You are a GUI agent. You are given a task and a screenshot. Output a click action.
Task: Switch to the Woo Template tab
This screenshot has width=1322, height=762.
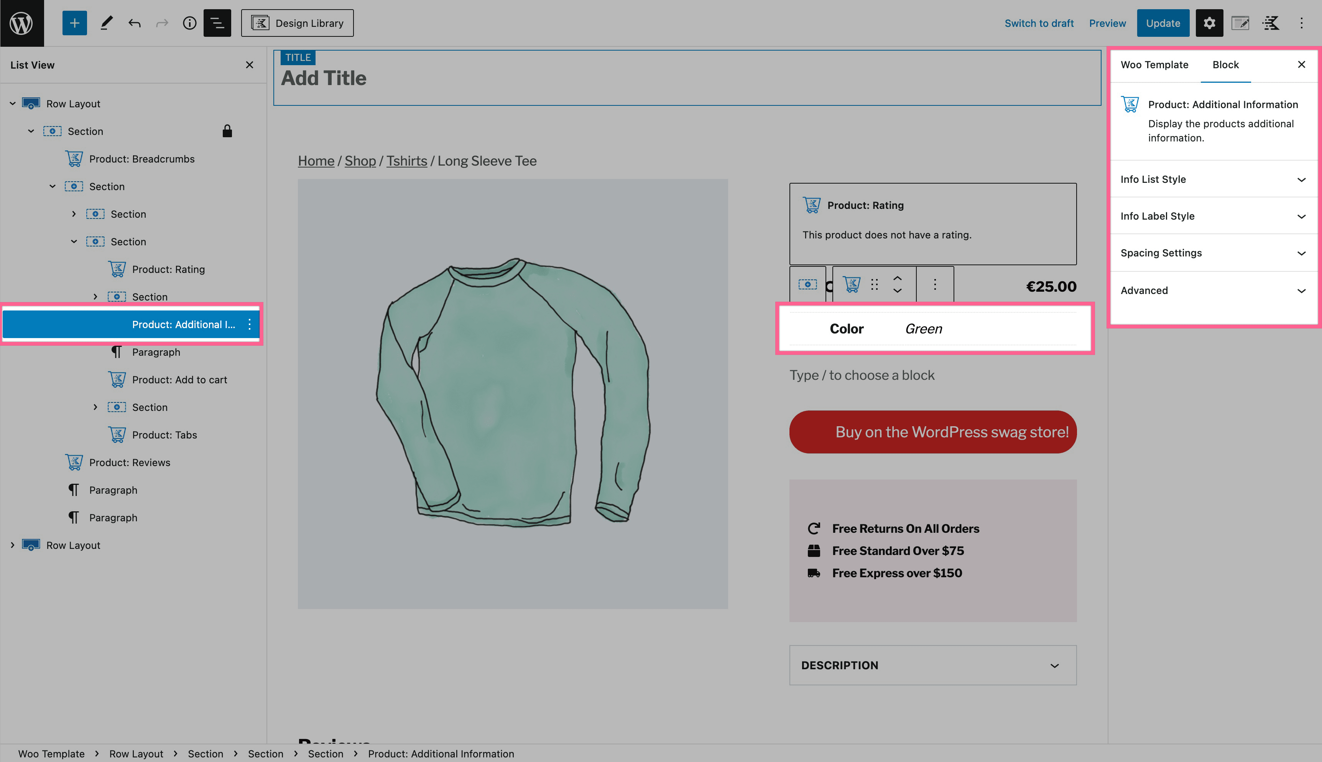pos(1154,65)
